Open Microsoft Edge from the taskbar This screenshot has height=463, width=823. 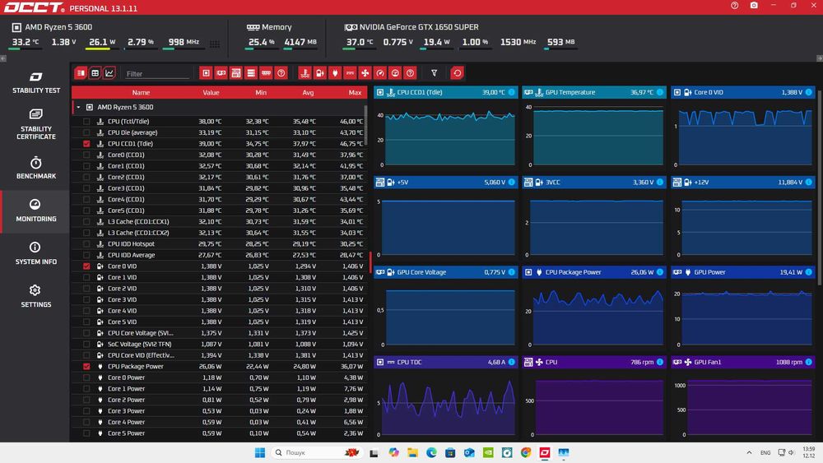pyautogui.click(x=431, y=452)
